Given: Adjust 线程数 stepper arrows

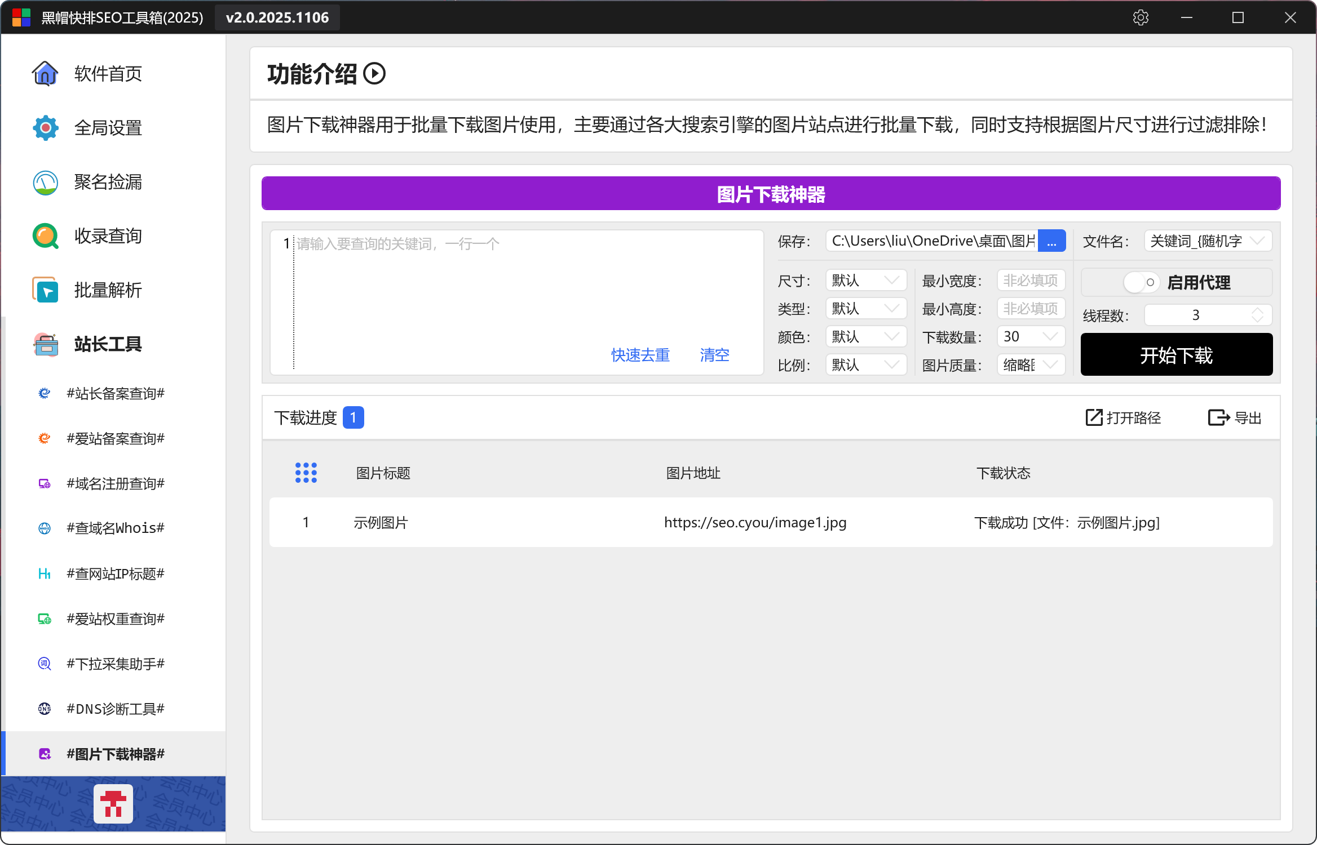Looking at the screenshot, I should 1257,315.
